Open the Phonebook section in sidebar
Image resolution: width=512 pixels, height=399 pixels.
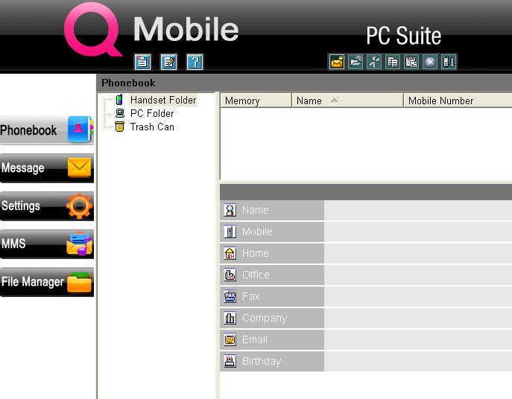(x=47, y=130)
